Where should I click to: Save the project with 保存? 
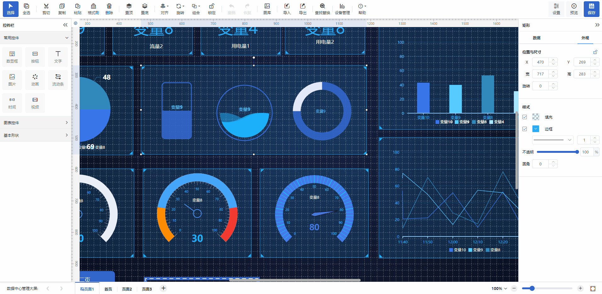pyautogui.click(x=592, y=9)
